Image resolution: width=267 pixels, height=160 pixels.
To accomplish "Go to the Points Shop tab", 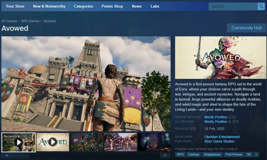I will (112, 6).
